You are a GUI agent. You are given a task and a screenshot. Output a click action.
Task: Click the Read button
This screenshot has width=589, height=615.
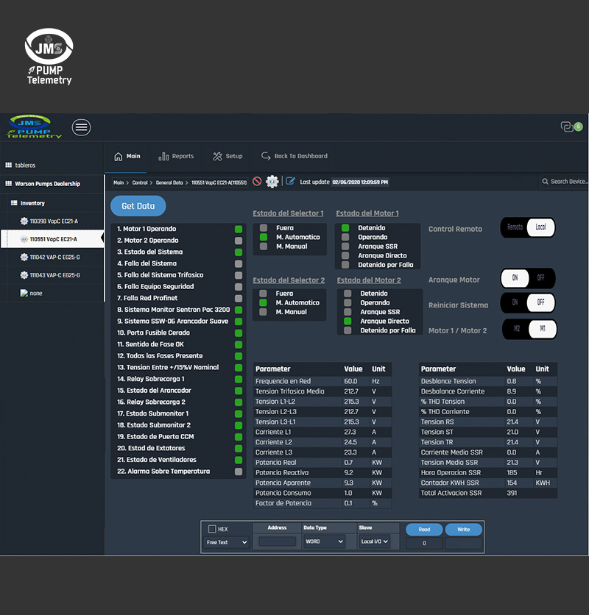[424, 529]
